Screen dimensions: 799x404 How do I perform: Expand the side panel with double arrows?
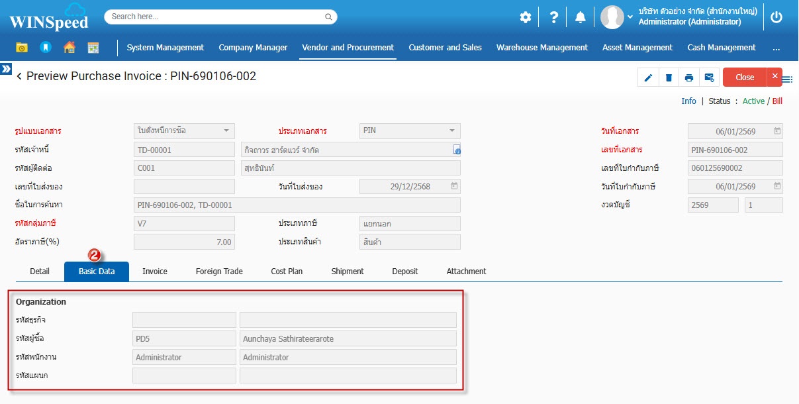6,69
